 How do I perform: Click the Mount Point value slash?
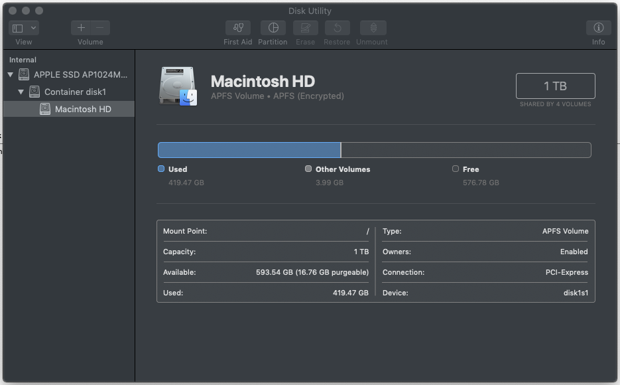tap(367, 231)
